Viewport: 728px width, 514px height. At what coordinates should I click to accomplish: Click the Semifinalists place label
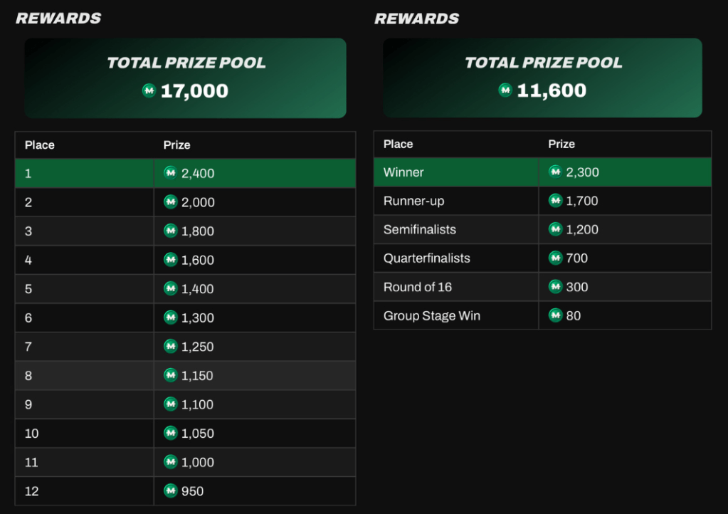[x=419, y=229]
